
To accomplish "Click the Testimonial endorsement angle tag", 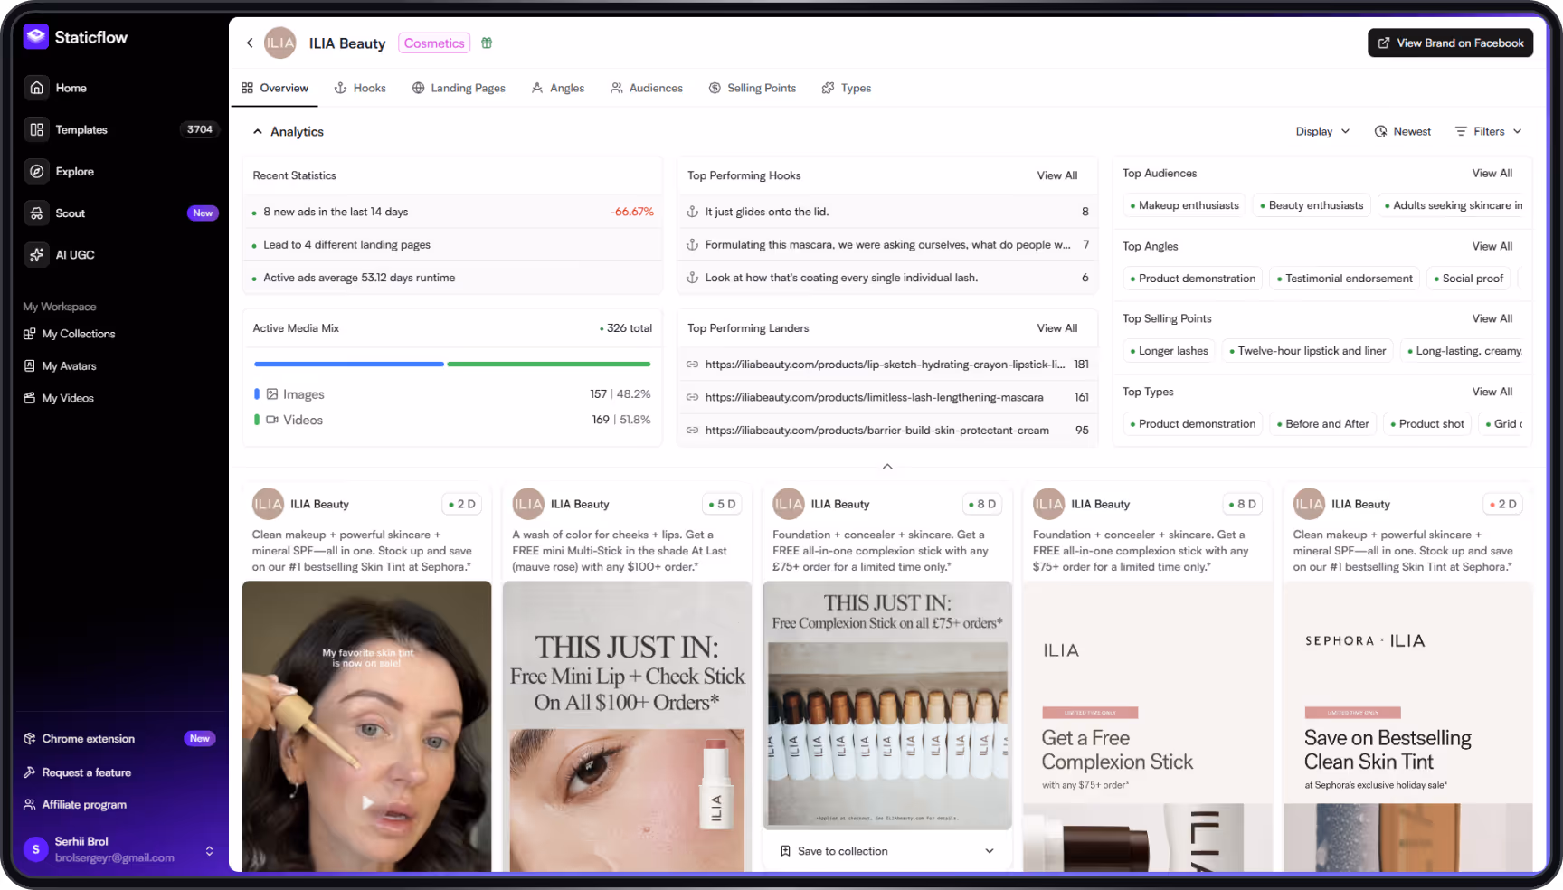I will click(1344, 279).
